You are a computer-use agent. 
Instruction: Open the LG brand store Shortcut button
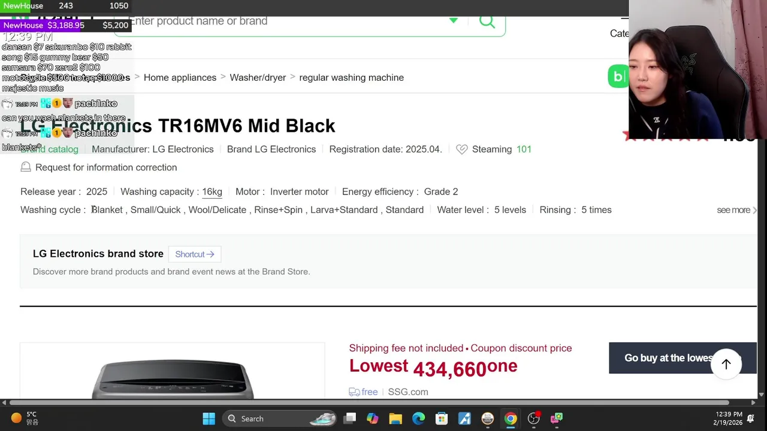click(195, 254)
